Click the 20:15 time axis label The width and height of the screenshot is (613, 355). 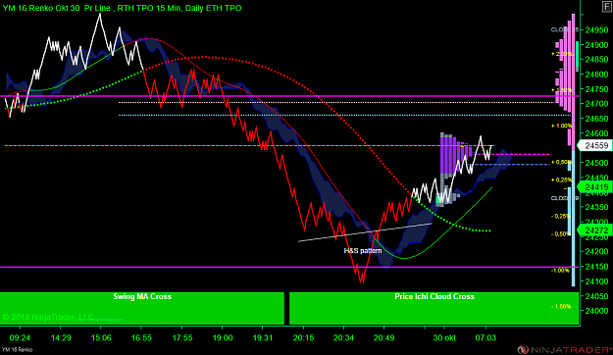[x=303, y=337]
